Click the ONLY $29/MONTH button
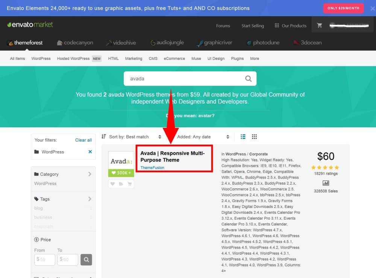 point(343,8)
